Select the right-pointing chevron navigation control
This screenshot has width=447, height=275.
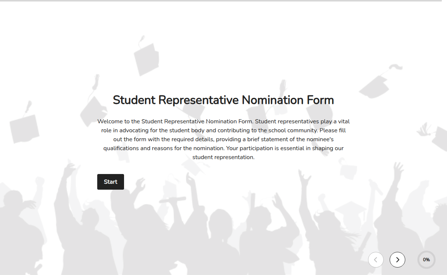click(397, 260)
